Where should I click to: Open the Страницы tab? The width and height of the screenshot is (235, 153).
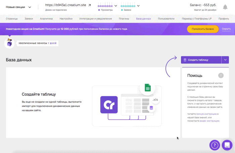[12, 19]
